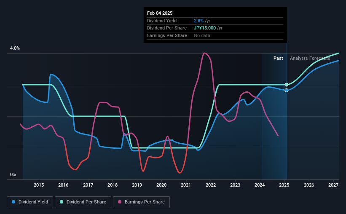
Task: Toggle the Earnings Per Share legend button
Action: [141, 202]
